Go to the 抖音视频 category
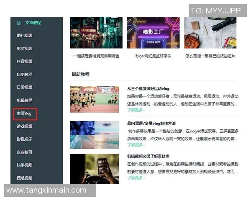Viewport: 251px width, 201px height. tap(24, 62)
